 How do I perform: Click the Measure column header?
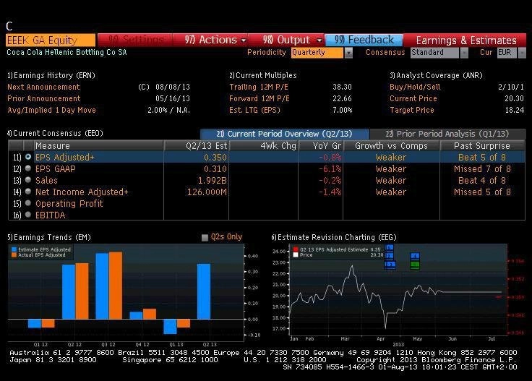tap(99, 145)
